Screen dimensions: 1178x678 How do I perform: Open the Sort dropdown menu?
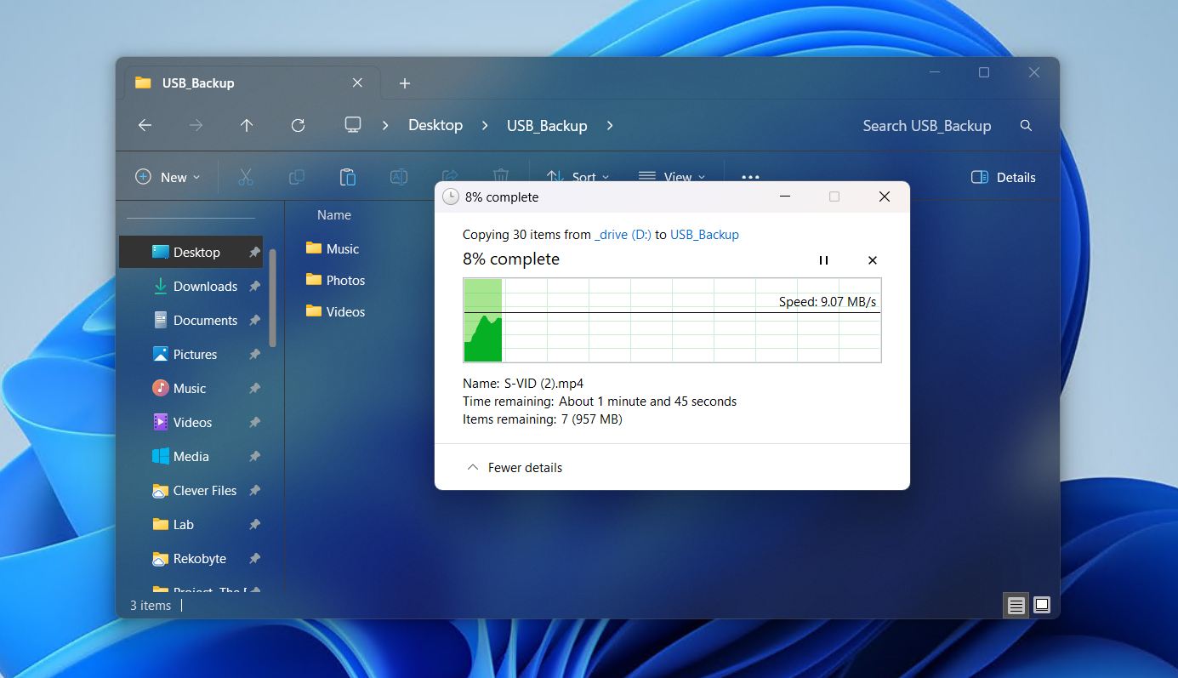(x=578, y=177)
